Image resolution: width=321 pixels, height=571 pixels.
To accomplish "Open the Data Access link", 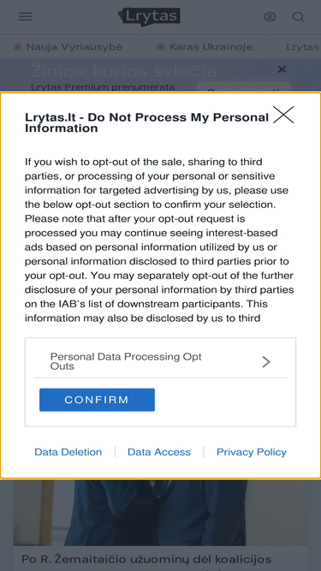I will click(159, 452).
